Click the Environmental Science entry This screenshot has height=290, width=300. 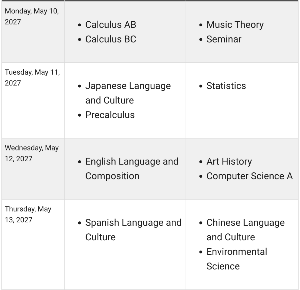tap(237, 259)
